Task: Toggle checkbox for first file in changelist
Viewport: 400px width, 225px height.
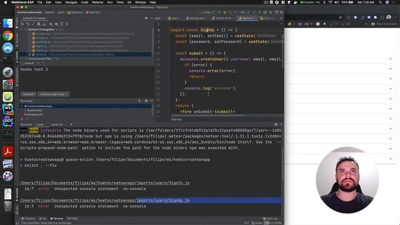Action: (29, 34)
